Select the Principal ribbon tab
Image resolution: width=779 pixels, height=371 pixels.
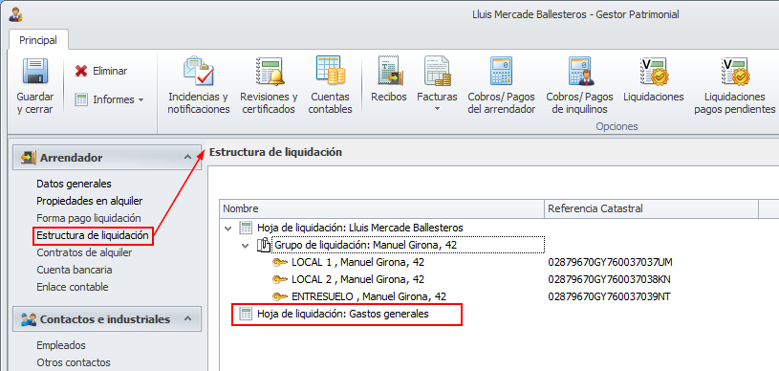tap(38, 40)
